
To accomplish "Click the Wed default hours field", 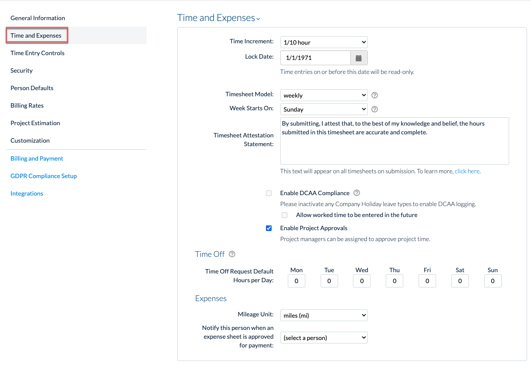I will tap(362, 281).
